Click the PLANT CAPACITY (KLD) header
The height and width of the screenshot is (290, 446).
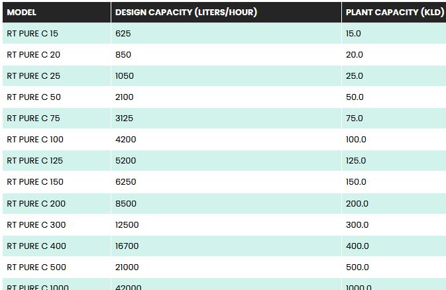[394, 12]
